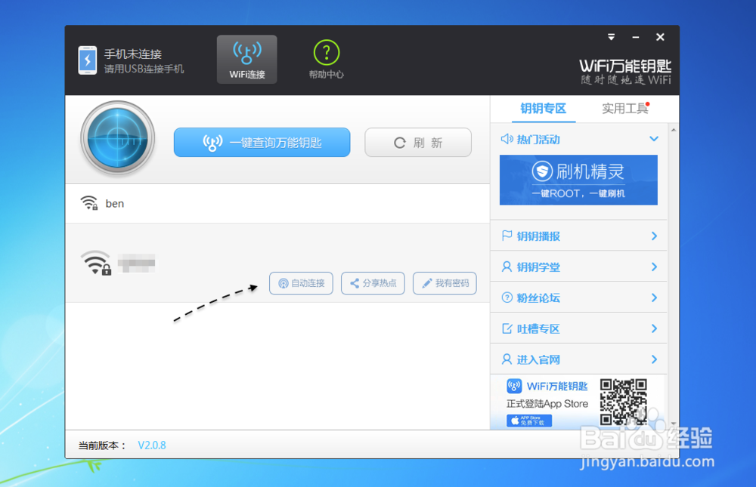Switch to the 钥钥专区 tab
Screen dimensions: 756x487
pyautogui.click(x=544, y=109)
